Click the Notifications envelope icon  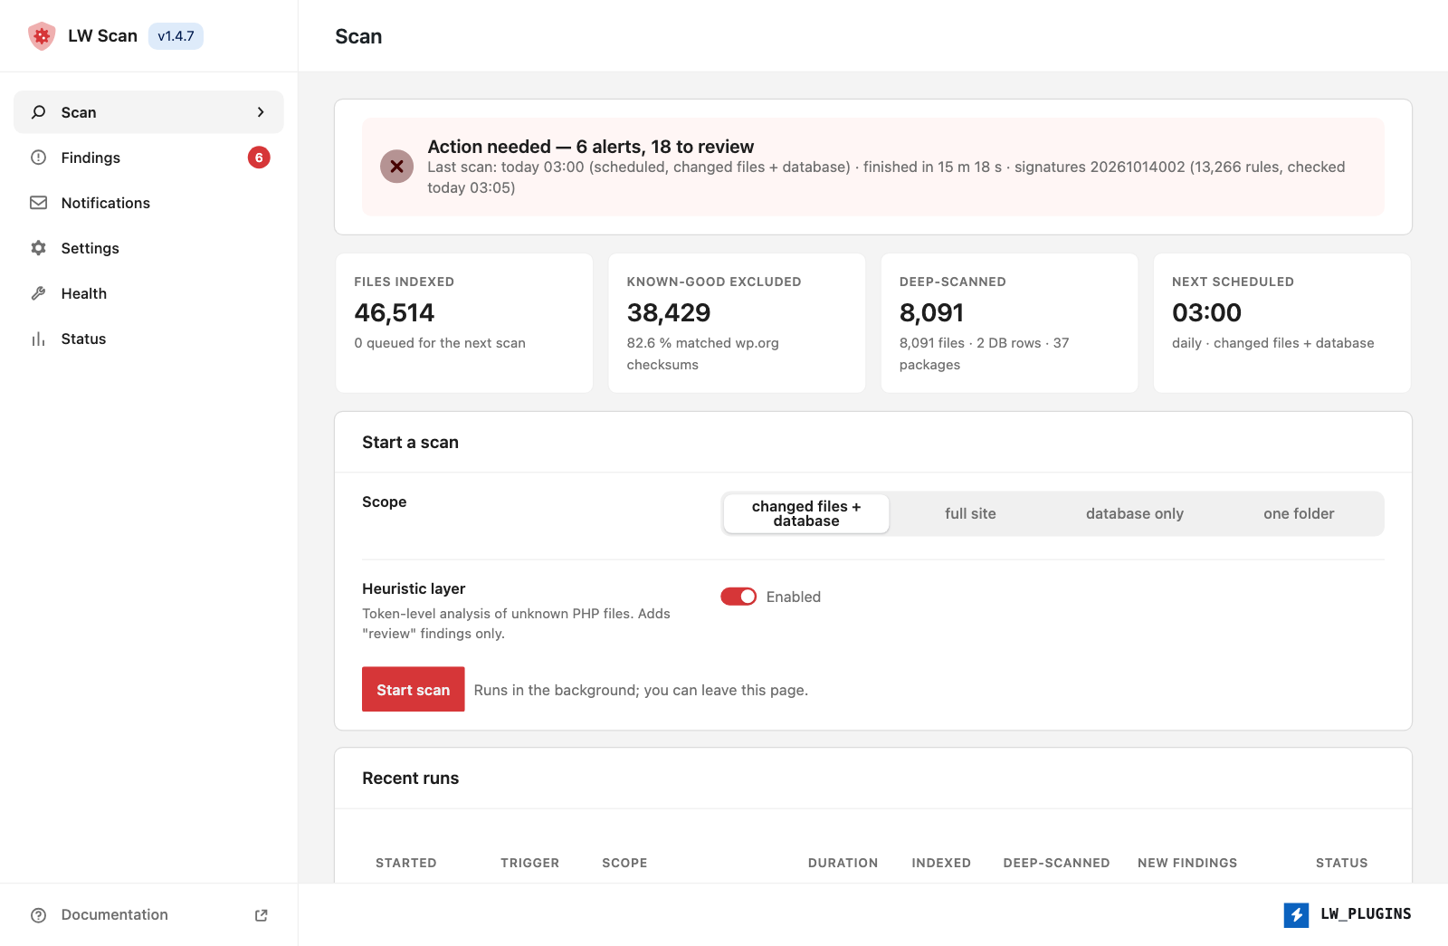[x=38, y=203]
